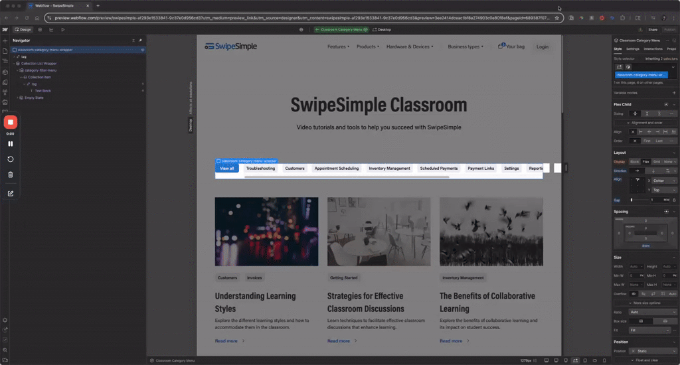This screenshot has width=680, height=365.
Task: Stop the screen recording with red button
Action: click(11, 122)
